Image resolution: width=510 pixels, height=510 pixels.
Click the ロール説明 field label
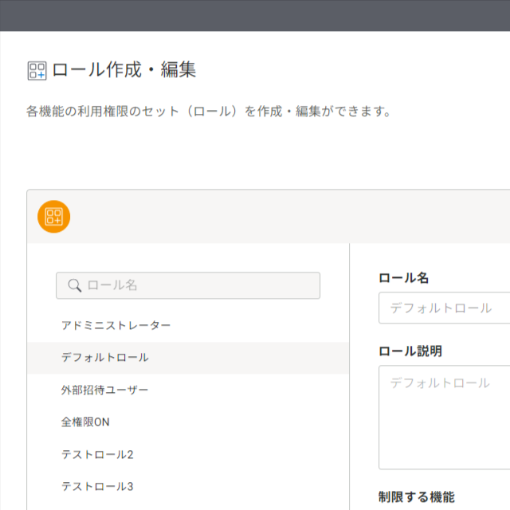point(410,351)
